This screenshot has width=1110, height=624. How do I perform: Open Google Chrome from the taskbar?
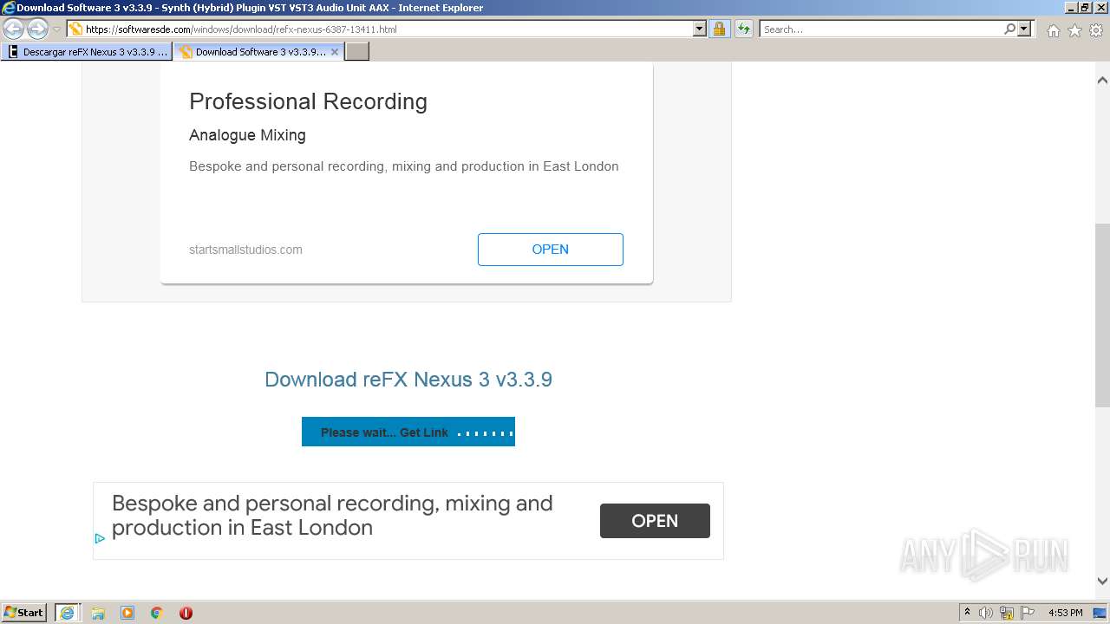(157, 613)
